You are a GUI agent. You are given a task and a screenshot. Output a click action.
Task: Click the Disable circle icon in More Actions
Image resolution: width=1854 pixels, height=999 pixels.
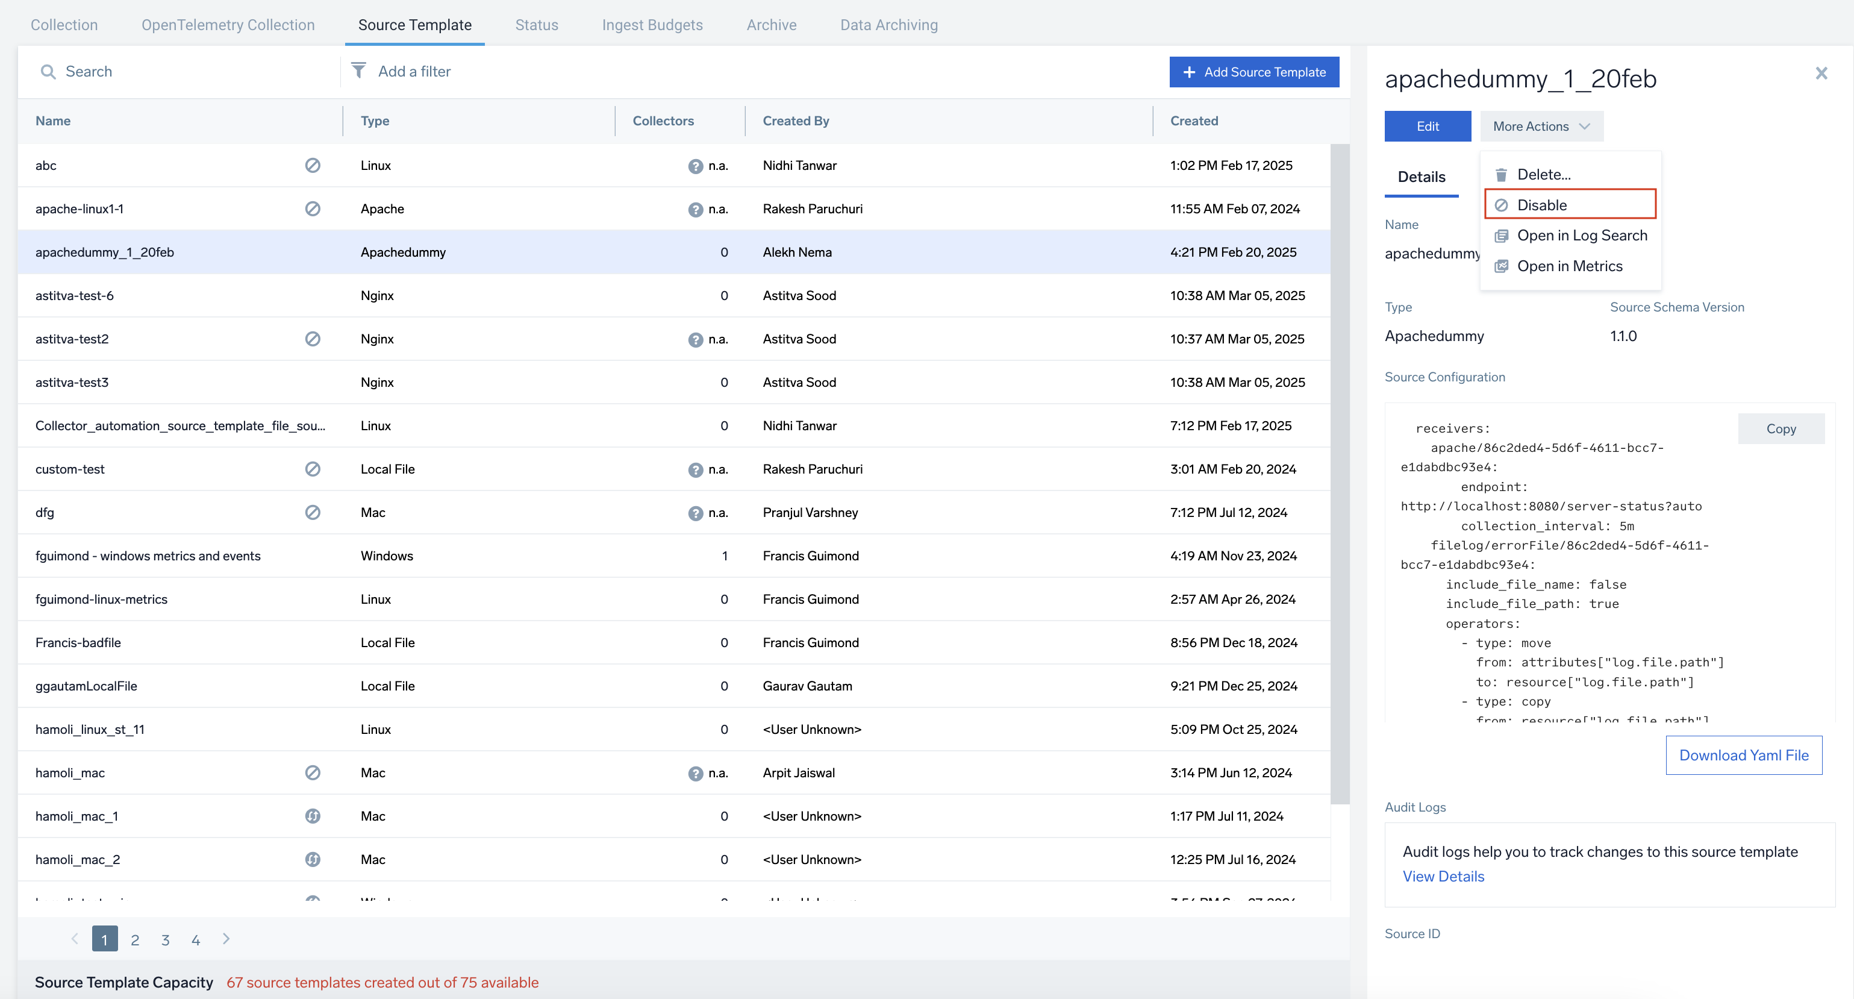tap(1502, 204)
